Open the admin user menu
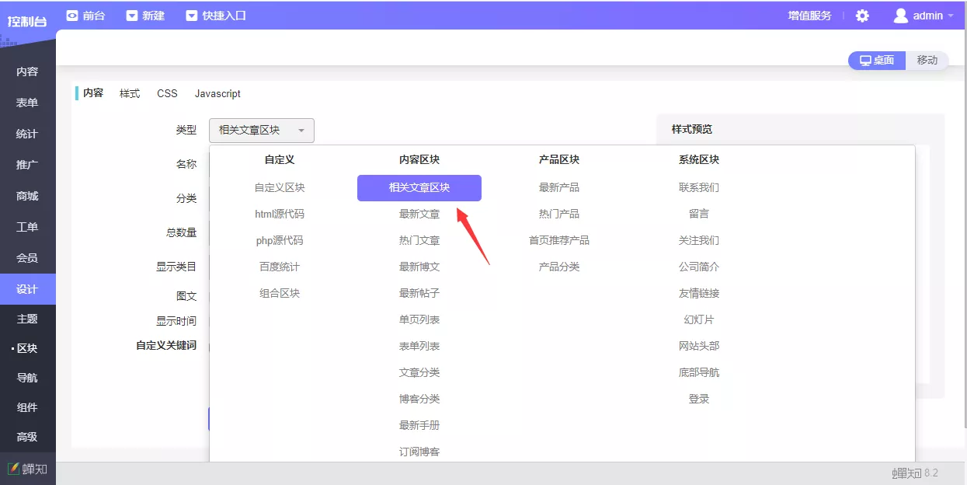 pyautogui.click(x=924, y=16)
